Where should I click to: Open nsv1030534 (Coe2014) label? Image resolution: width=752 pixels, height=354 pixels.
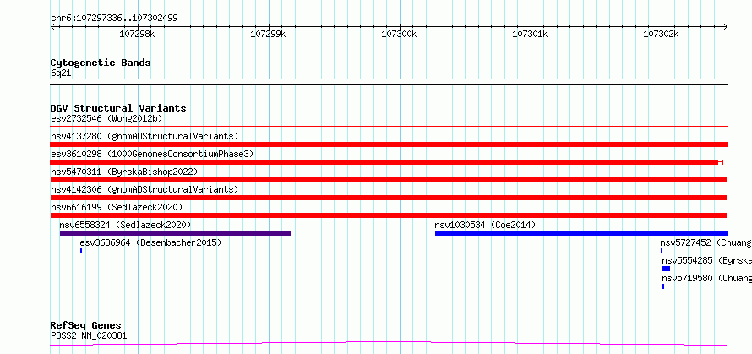pyautogui.click(x=485, y=225)
